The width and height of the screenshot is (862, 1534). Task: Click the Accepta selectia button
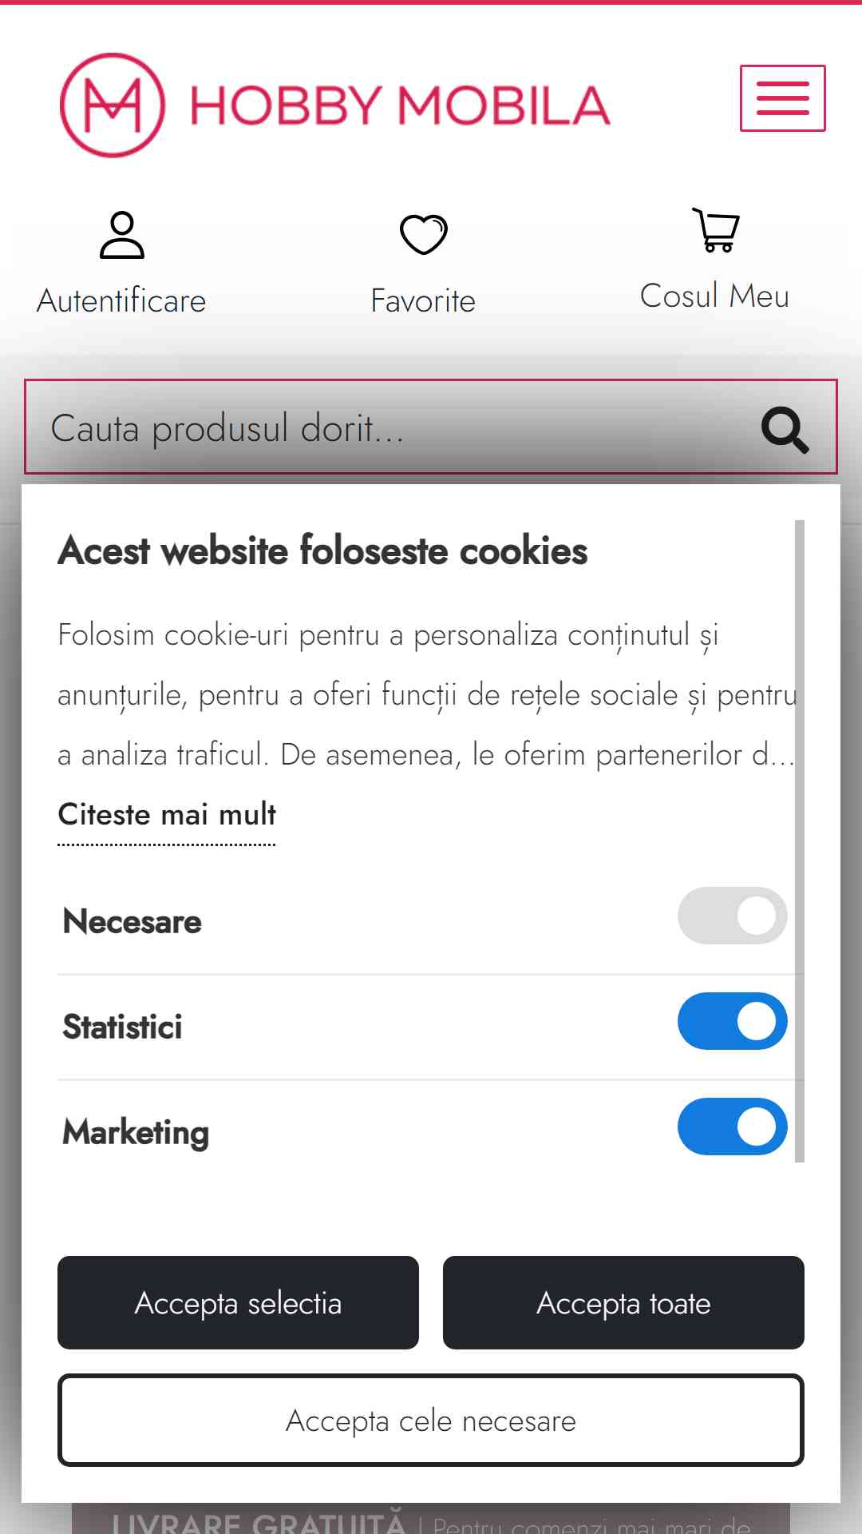tap(238, 1302)
